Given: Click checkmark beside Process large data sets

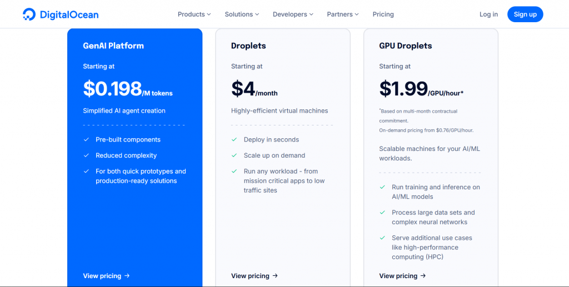Looking at the screenshot, I should click(382, 213).
